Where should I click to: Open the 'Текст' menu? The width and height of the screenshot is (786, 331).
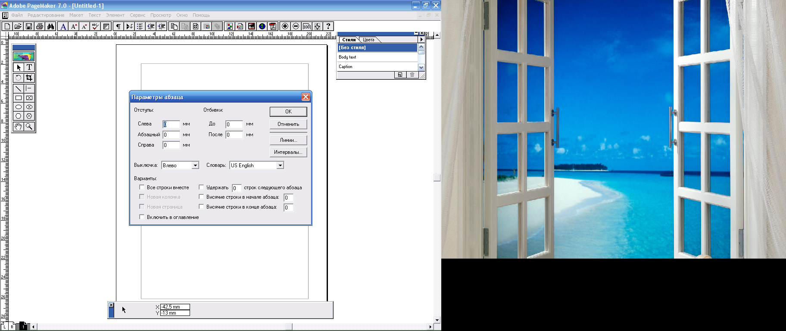click(x=94, y=15)
